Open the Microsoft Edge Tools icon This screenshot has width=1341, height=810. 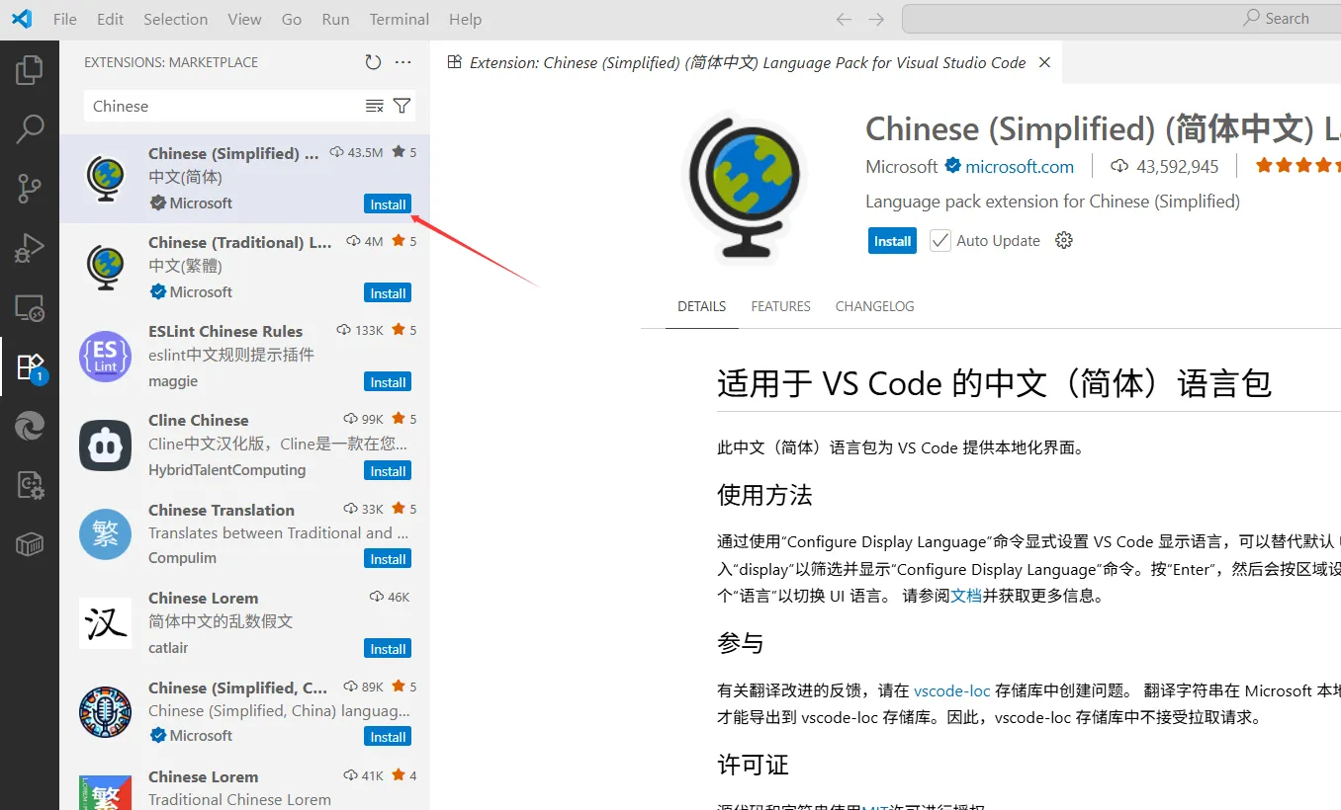click(30, 426)
